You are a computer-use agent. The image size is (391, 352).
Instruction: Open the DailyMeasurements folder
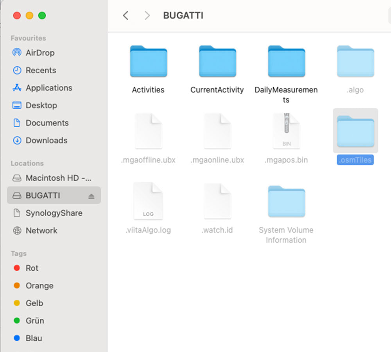[x=286, y=62]
